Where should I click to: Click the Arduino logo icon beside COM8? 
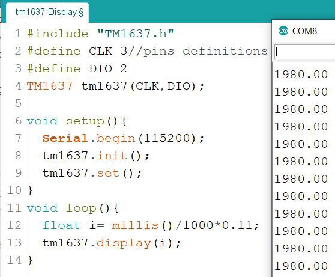click(283, 31)
